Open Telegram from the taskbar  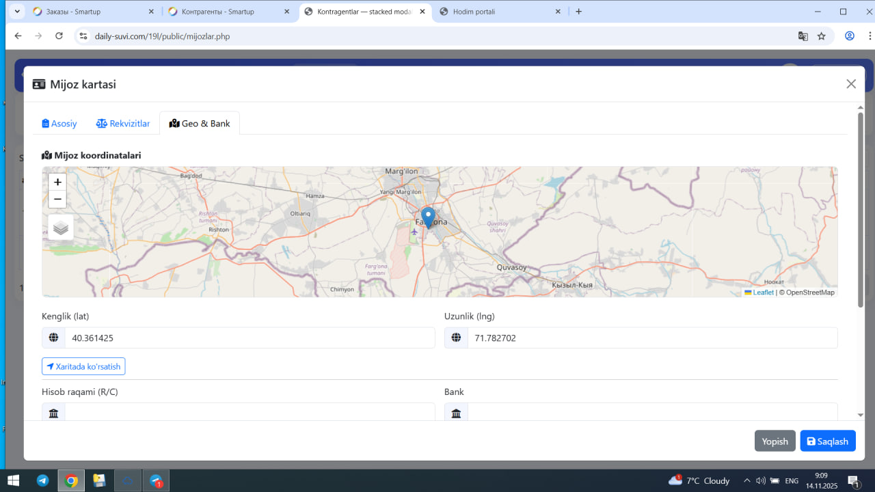(42, 480)
